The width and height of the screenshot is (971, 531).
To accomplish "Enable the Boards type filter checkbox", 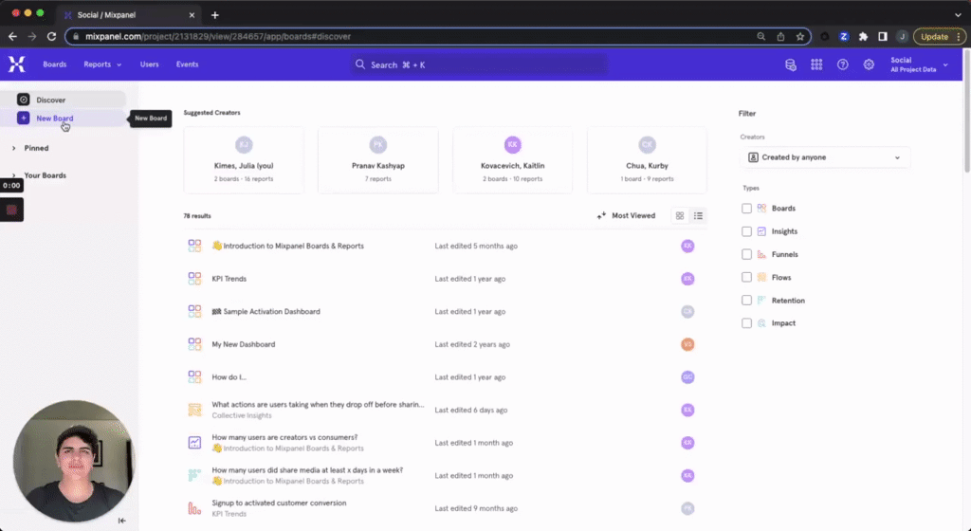I will pos(747,209).
